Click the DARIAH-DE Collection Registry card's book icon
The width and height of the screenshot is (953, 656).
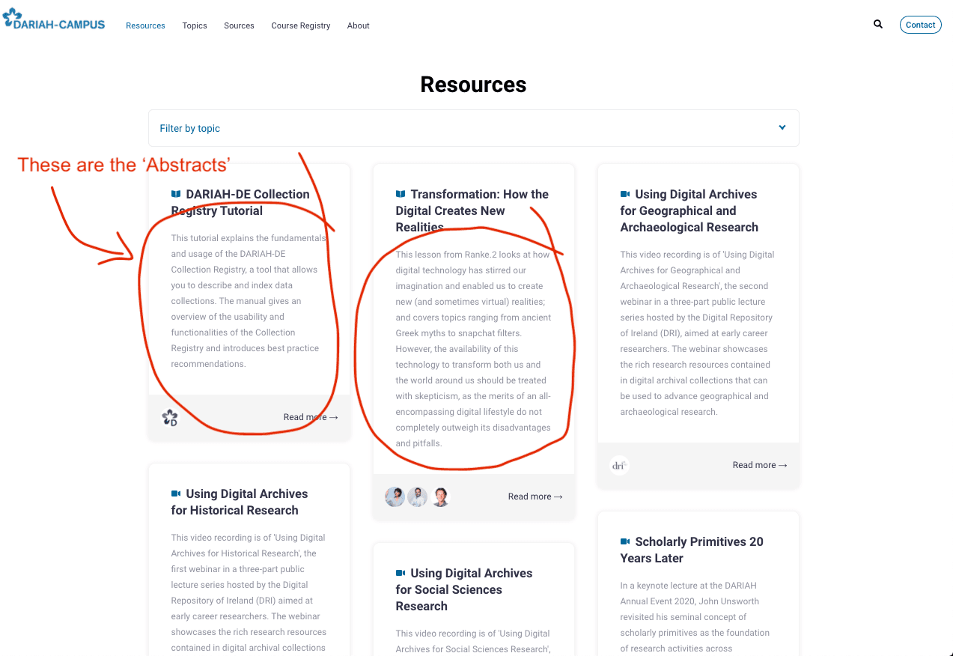point(176,195)
